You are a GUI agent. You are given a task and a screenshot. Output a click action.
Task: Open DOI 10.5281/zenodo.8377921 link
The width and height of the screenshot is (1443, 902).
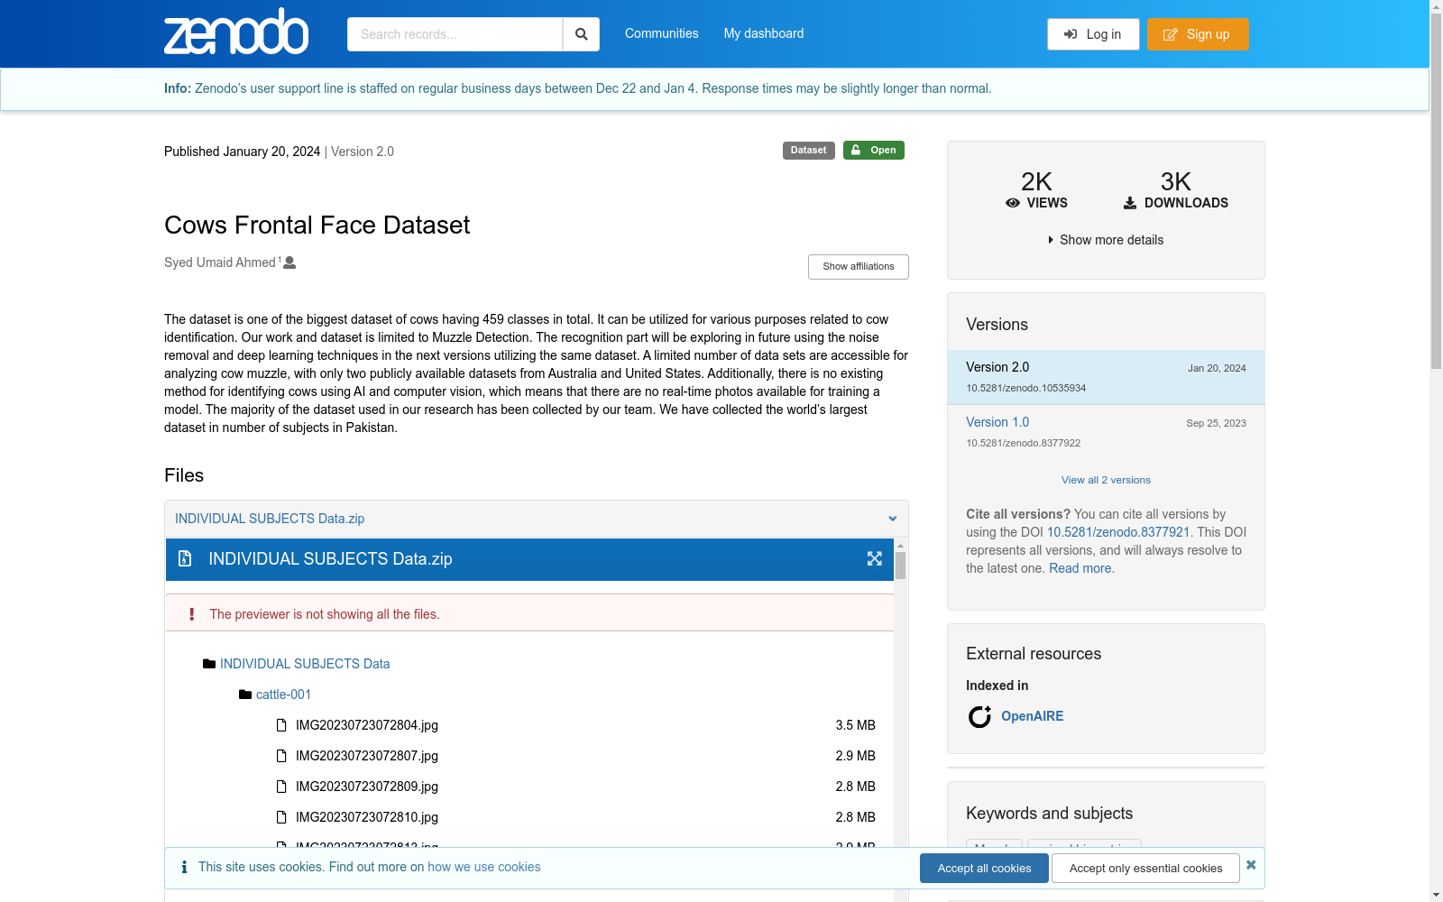tap(1118, 532)
